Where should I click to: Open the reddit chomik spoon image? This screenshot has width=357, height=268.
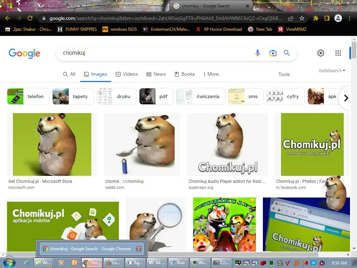point(142,144)
